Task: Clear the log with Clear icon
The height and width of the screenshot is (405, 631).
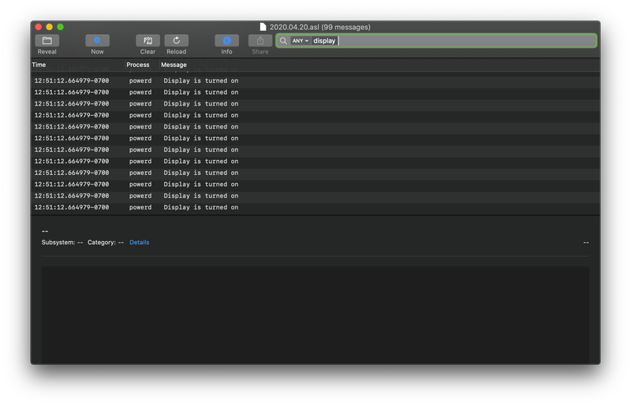Action: (x=147, y=41)
